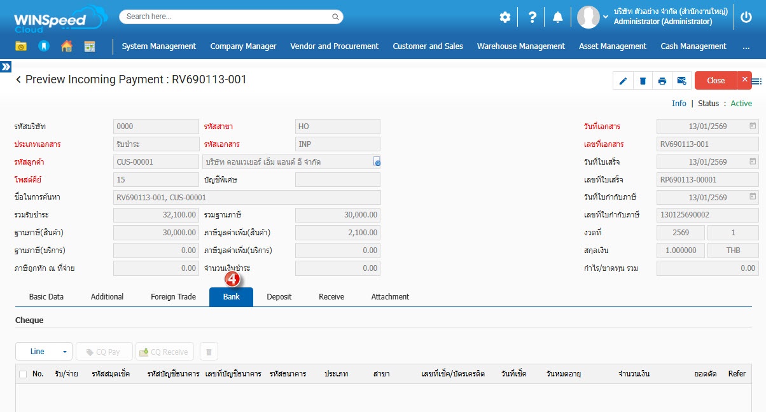Open the settings gear icon
Viewport: 766px width, 412px height.
coord(505,17)
